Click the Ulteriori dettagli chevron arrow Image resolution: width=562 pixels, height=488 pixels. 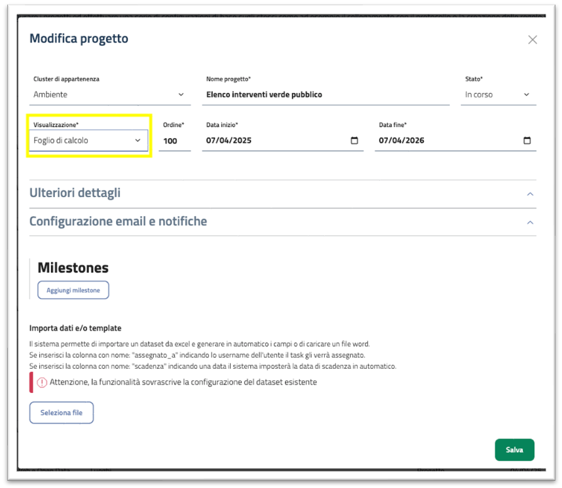tap(531, 194)
